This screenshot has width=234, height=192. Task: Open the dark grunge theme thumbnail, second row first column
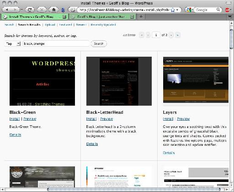42,177
